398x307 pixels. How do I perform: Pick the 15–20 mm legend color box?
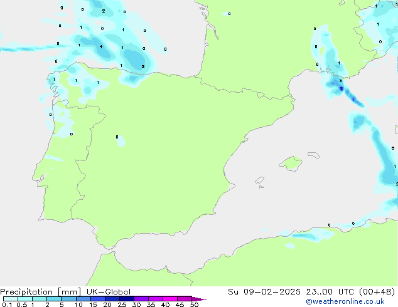pos(97,299)
